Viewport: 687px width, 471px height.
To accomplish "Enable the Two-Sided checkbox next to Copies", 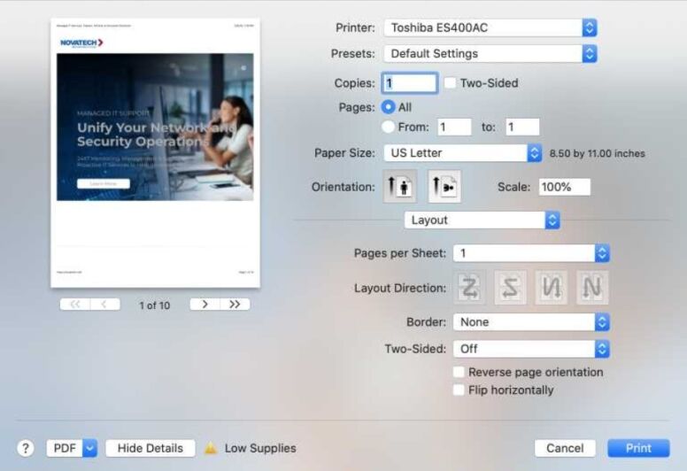I will (450, 83).
